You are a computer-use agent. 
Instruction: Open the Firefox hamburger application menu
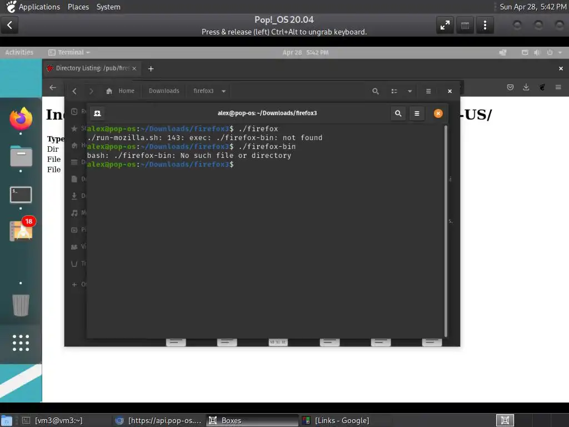coord(558,87)
